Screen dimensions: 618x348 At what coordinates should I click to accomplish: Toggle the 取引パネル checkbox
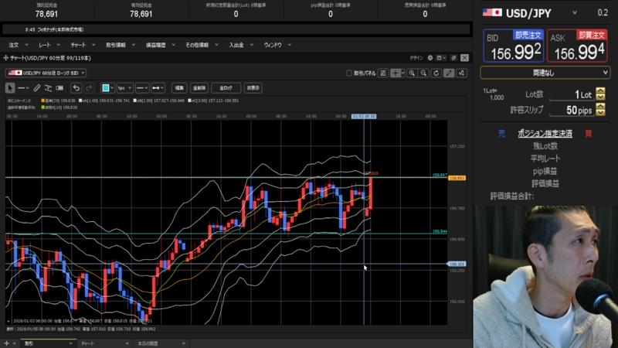pos(349,73)
